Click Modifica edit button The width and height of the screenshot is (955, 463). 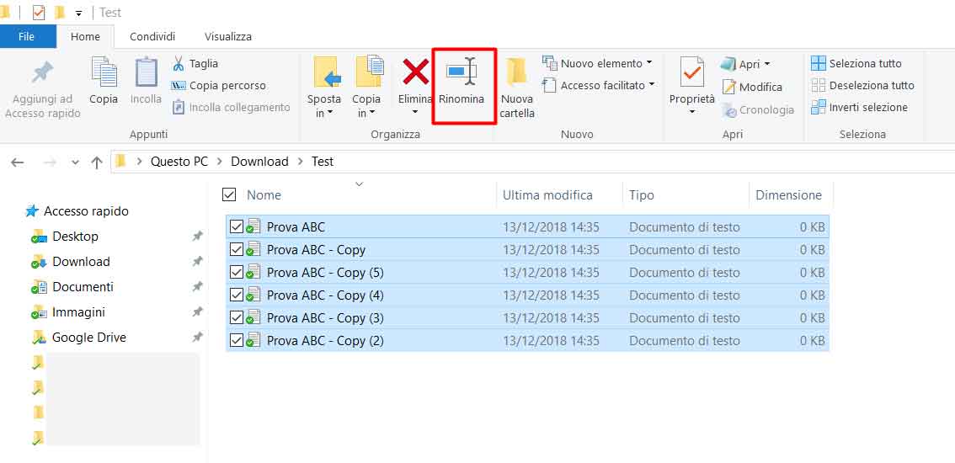pos(751,87)
